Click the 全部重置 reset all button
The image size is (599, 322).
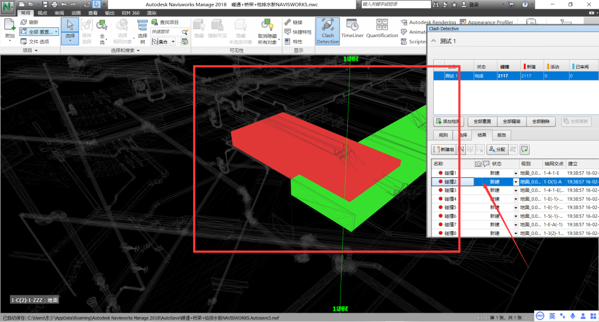[482, 121]
